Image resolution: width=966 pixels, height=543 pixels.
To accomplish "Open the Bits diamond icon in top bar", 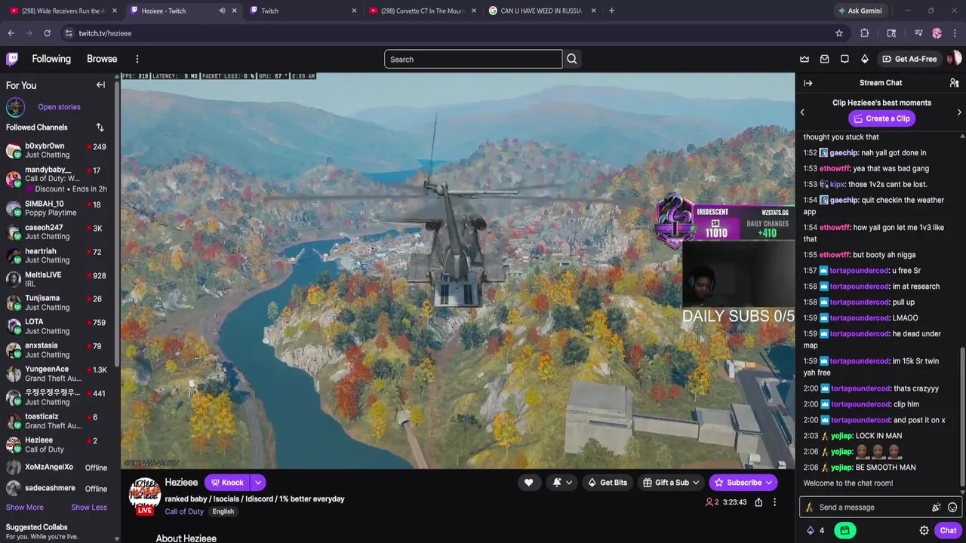I will (x=865, y=59).
